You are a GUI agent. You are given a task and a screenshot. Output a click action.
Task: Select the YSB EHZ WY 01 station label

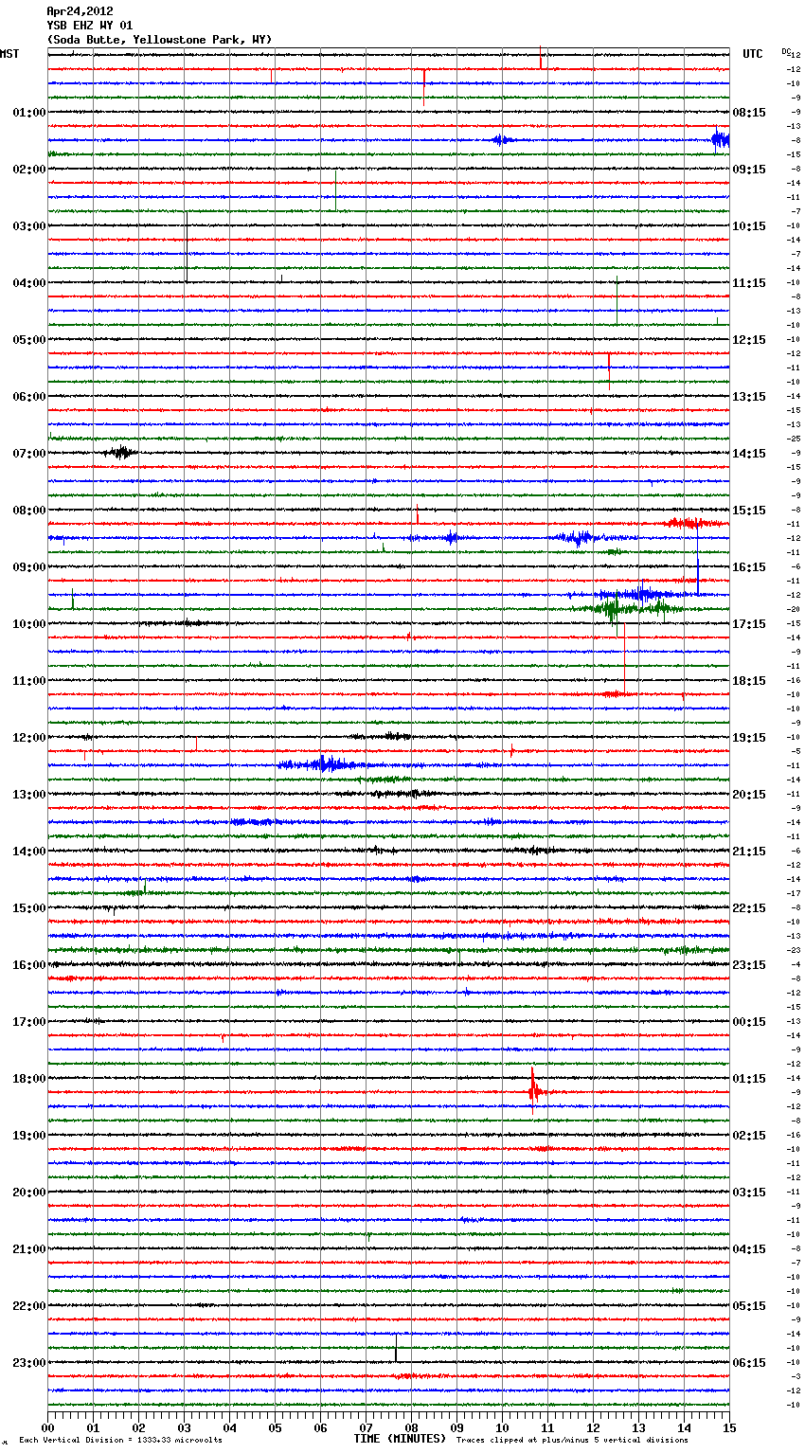89,26
